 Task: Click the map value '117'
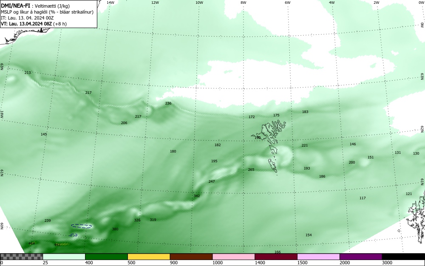[x=363, y=198]
